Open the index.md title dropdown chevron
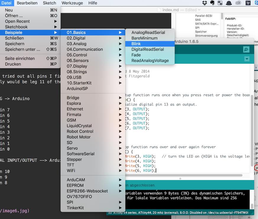 point(199,10)
